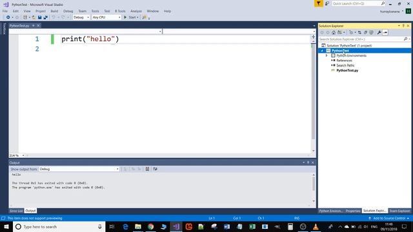This screenshot has height=232, width=413.
Task: Open the Start button dropdown arrow
Action: (x=137, y=17)
